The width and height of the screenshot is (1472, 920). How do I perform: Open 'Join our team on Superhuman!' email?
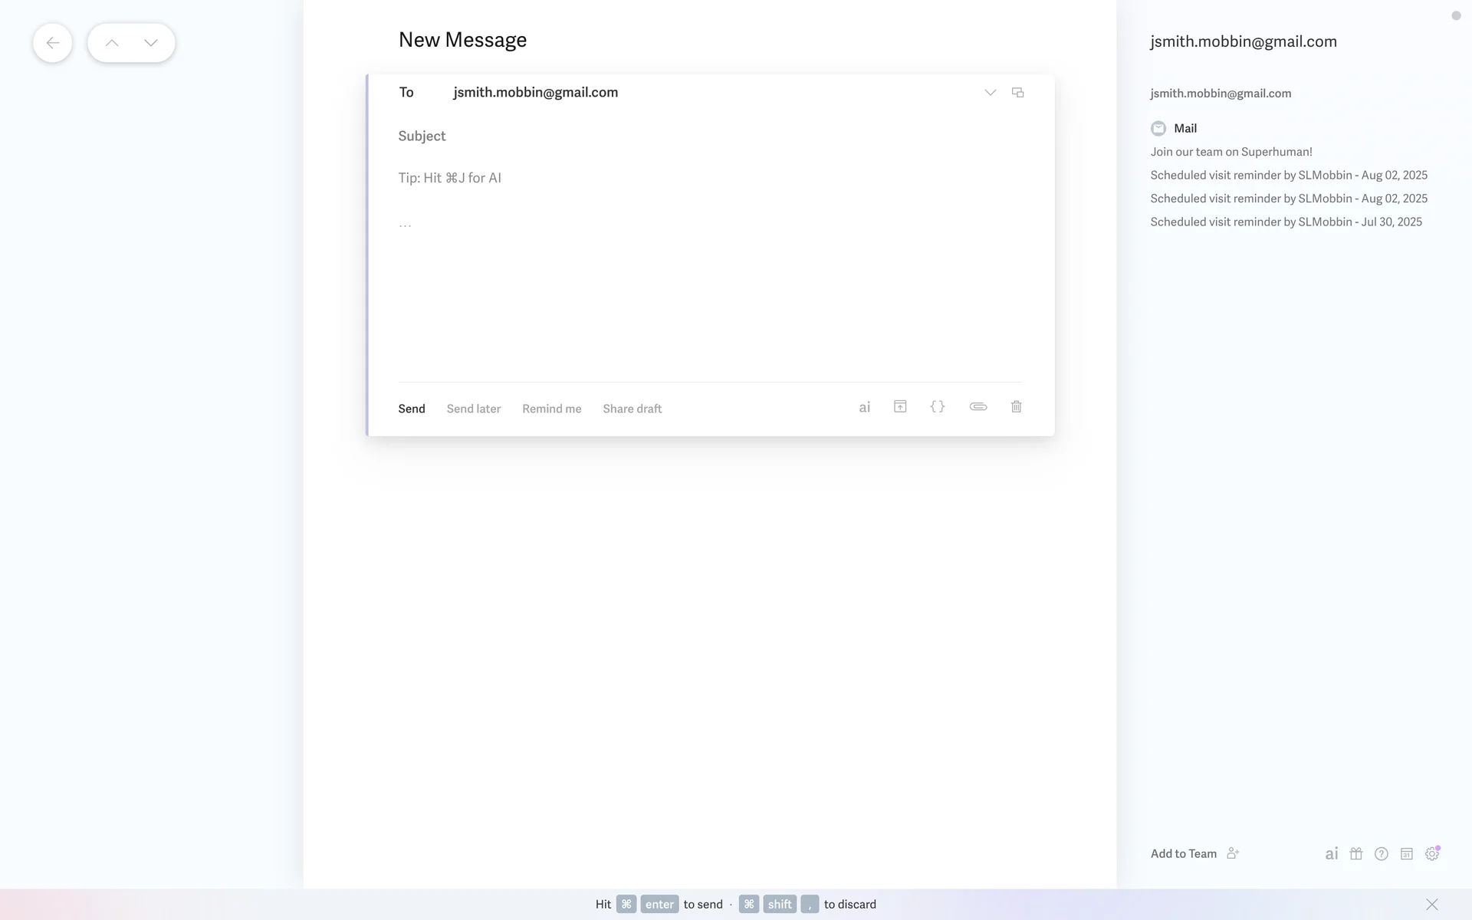pos(1230,152)
